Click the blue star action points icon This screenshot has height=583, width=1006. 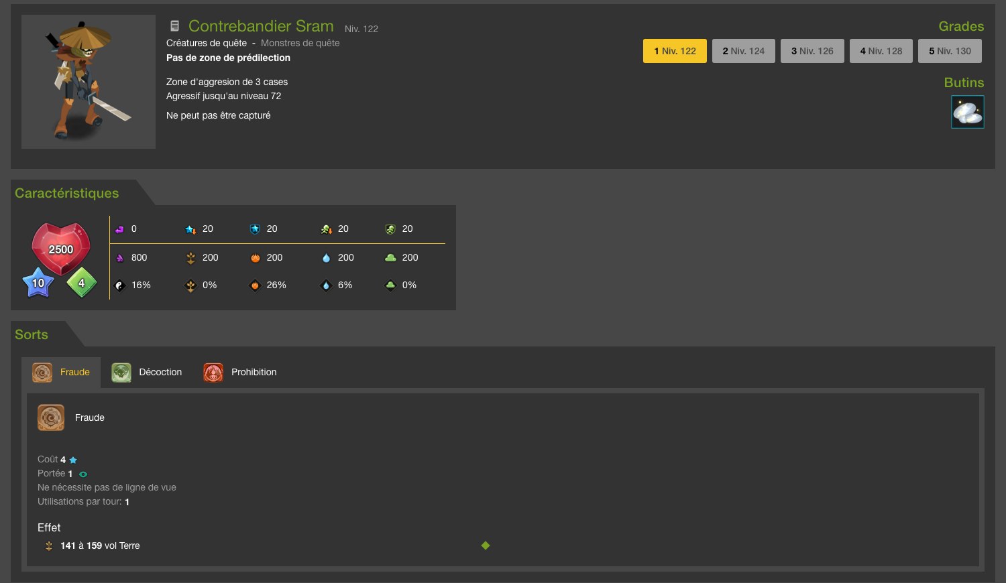coord(38,282)
